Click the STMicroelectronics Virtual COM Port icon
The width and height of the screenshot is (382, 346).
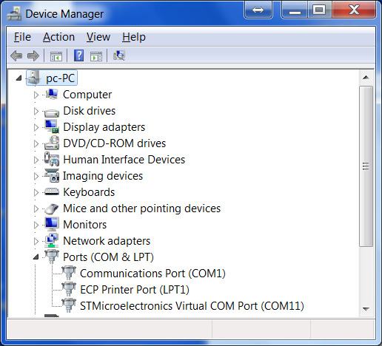coord(69,305)
